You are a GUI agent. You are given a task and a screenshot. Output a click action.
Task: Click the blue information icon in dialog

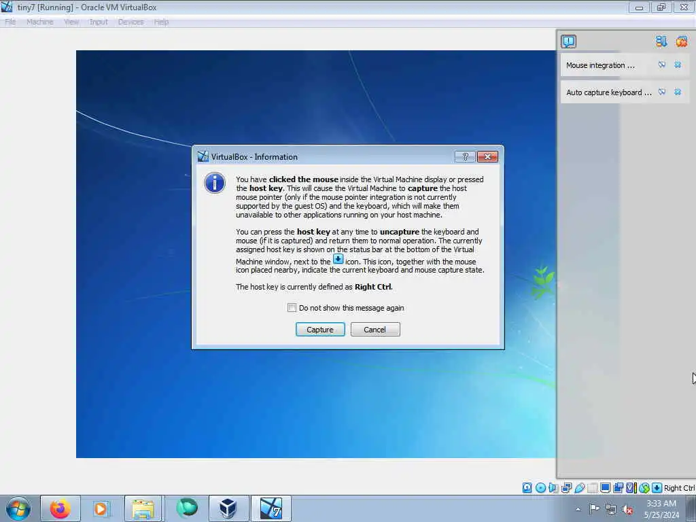[x=215, y=183]
